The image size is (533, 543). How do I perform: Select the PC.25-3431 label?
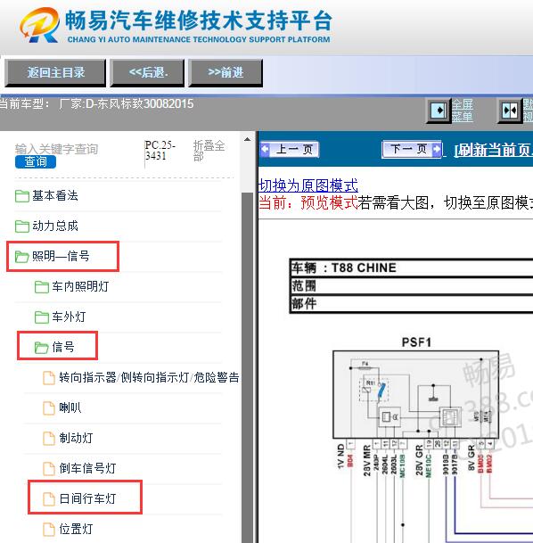(x=160, y=151)
